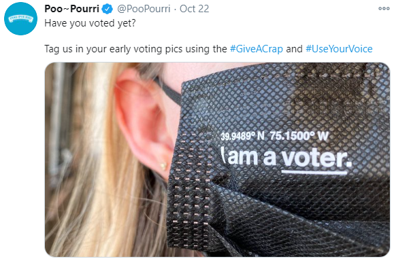Visit the @PooPourri handle link

[144, 9]
